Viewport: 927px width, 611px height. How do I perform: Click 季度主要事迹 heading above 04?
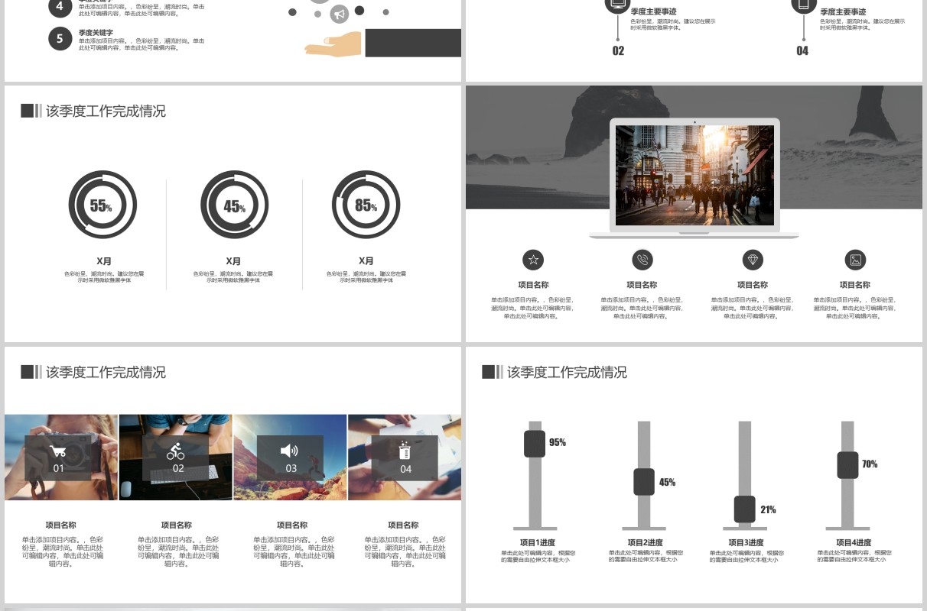pyautogui.click(x=843, y=12)
